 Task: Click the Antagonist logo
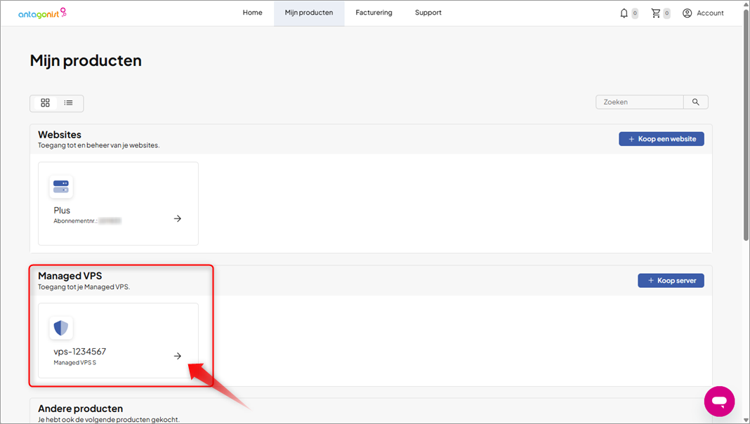[x=42, y=13]
